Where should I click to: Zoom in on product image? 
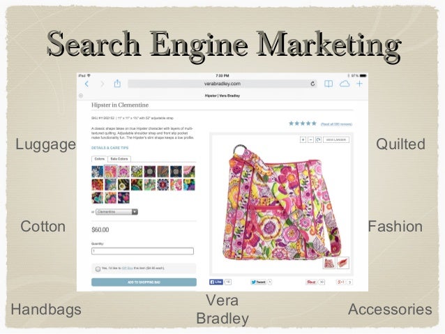click(303, 139)
